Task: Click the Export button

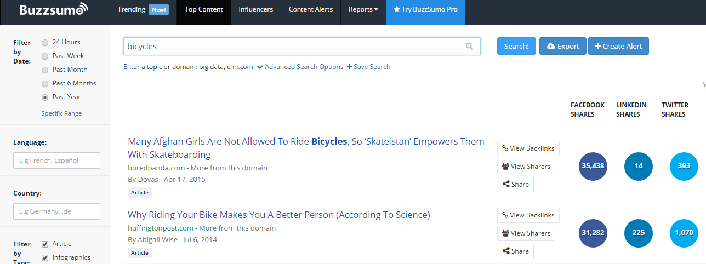Action: (563, 46)
